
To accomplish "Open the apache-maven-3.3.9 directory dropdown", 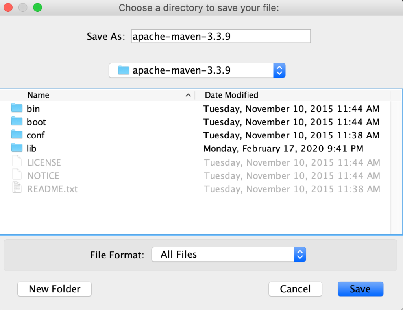I will [279, 70].
